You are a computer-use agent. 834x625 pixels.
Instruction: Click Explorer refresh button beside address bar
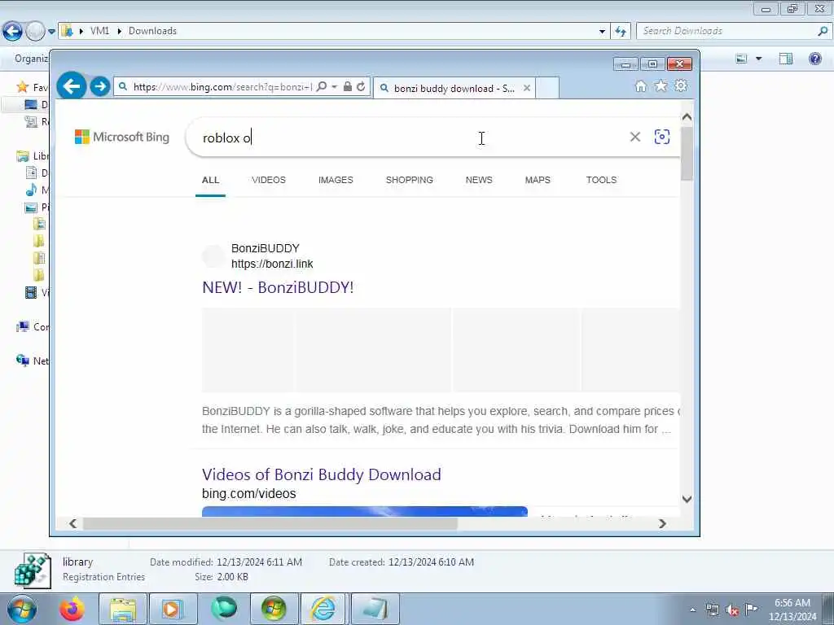point(620,32)
